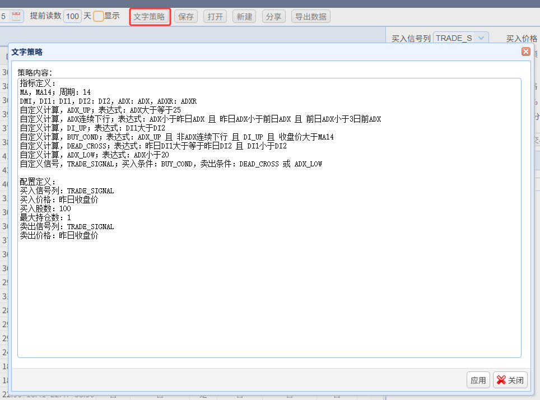Screen dimensions: 540x400
Task: Click the 指标定义 heading line in the editor
Action: coord(37,83)
